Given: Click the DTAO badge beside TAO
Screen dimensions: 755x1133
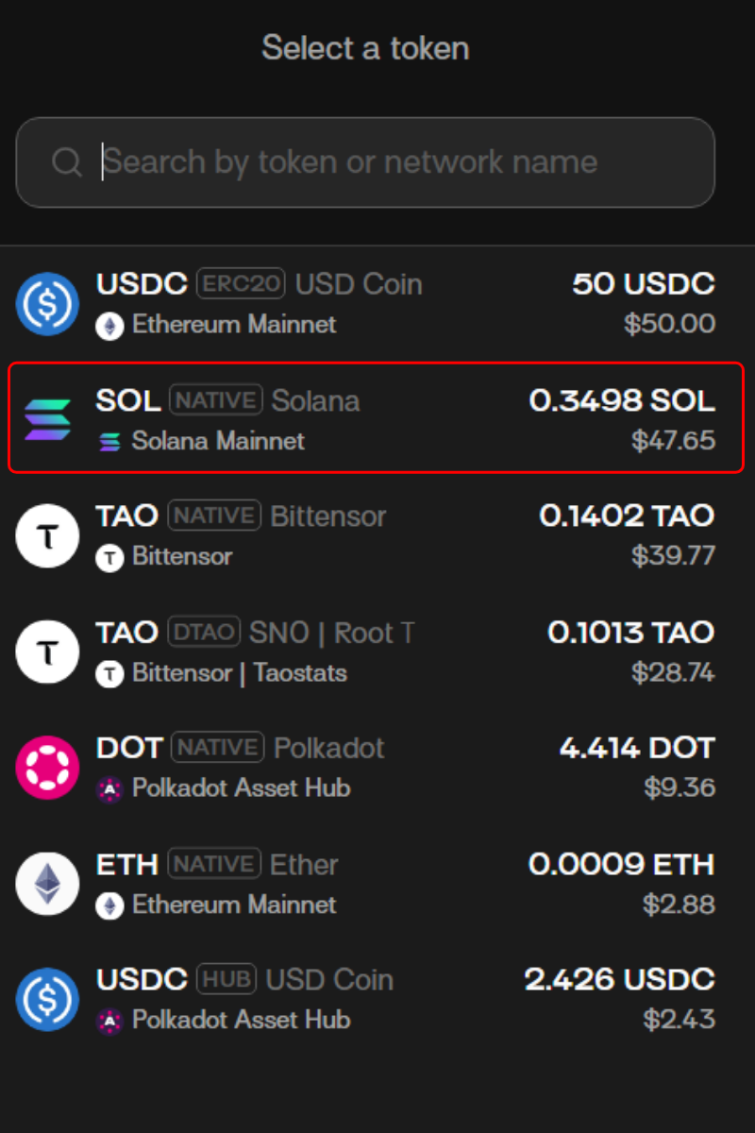Looking at the screenshot, I should point(203,632).
